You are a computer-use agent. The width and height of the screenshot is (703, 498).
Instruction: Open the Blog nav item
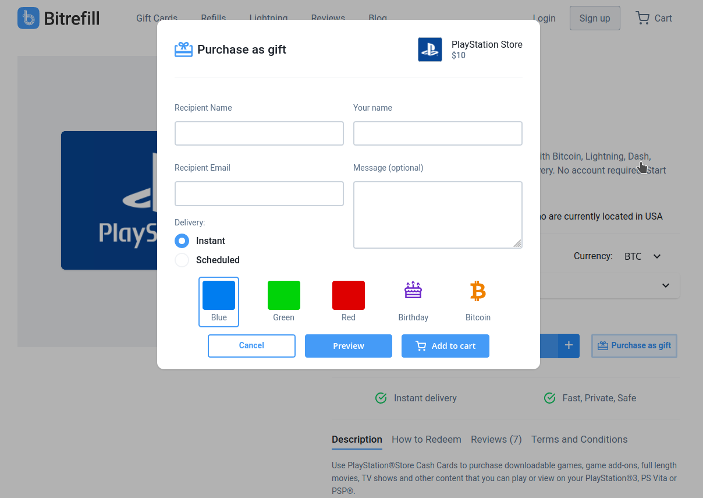coord(378,18)
